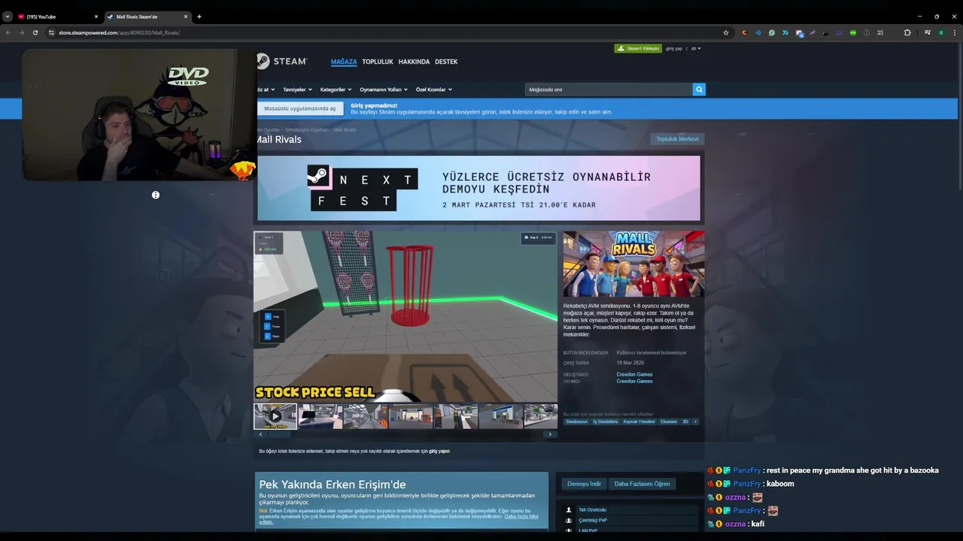Image resolution: width=963 pixels, height=541 pixels.
Task: Open the Creedon Games developer link
Action: 634,374
